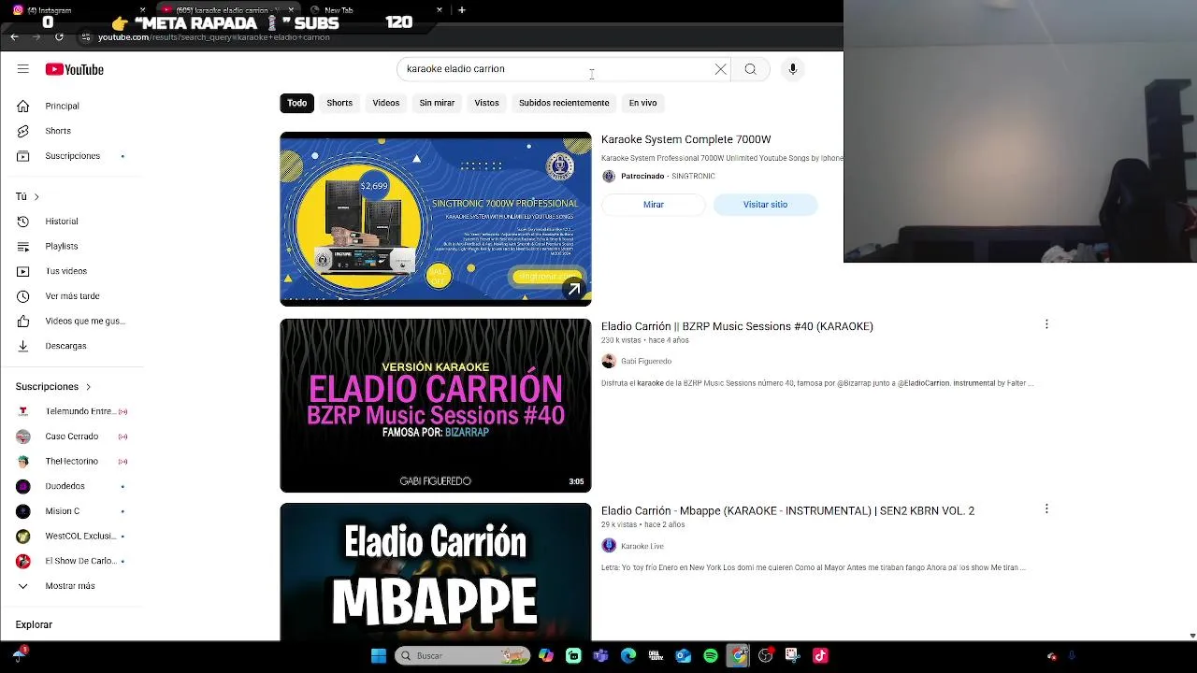Click the Mirar button on the ad
Screen dimensions: 1197x673
click(x=654, y=205)
